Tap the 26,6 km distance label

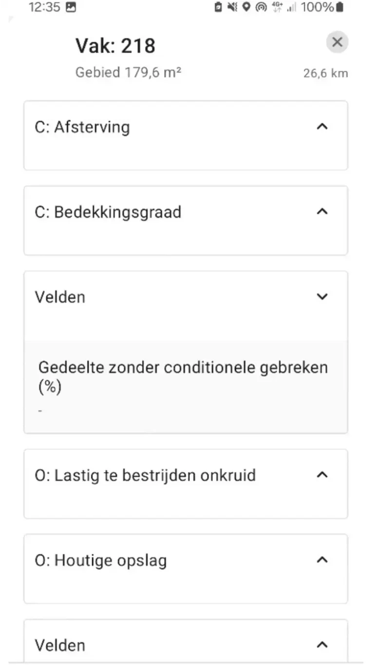(x=325, y=73)
